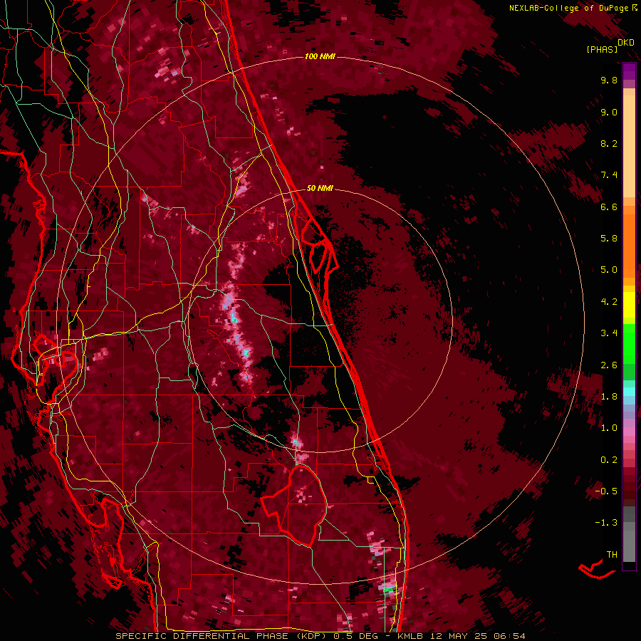Click the 0.2 scale value

click(x=609, y=460)
